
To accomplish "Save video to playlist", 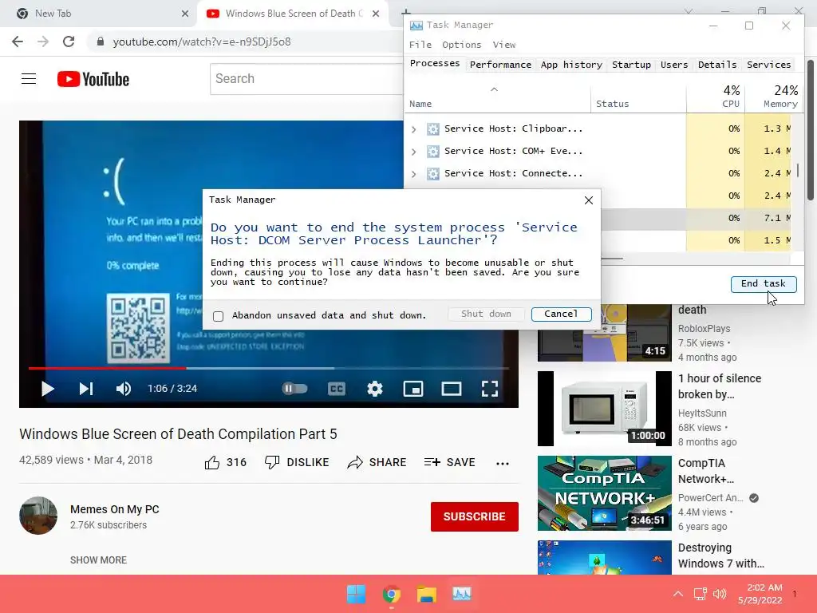I will (450, 462).
